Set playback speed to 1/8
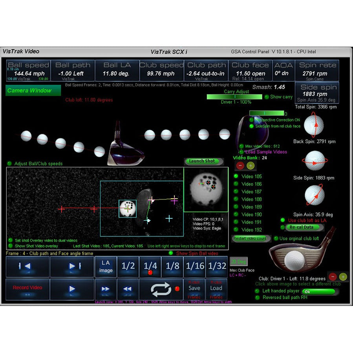 point(172,266)
